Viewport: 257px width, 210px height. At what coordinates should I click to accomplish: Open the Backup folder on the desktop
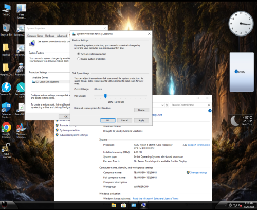[6, 49]
